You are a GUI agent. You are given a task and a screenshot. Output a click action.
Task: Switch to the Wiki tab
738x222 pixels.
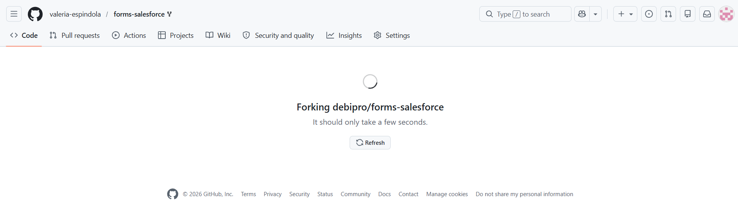click(x=218, y=35)
